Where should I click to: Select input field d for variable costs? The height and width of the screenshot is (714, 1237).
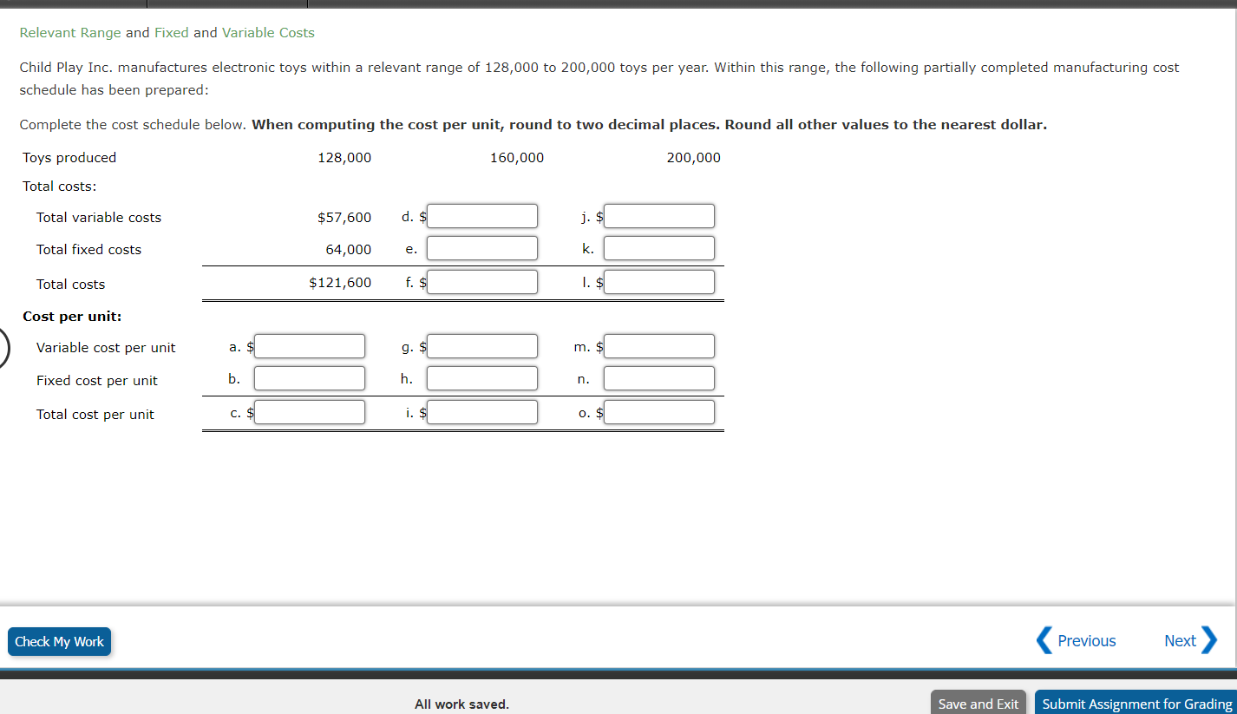point(481,216)
